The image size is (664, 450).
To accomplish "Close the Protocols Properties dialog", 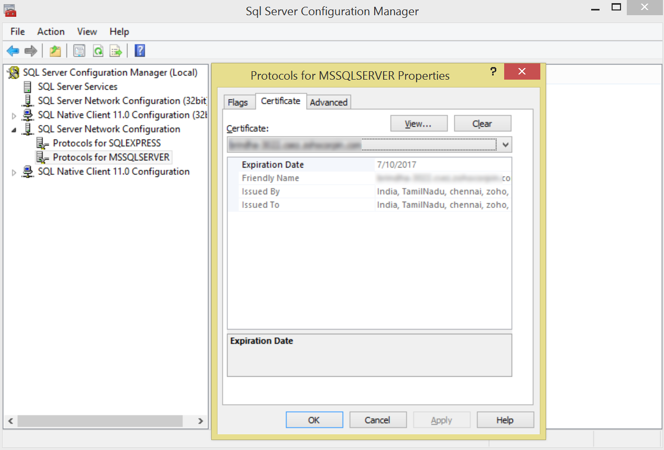I will point(522,72).
